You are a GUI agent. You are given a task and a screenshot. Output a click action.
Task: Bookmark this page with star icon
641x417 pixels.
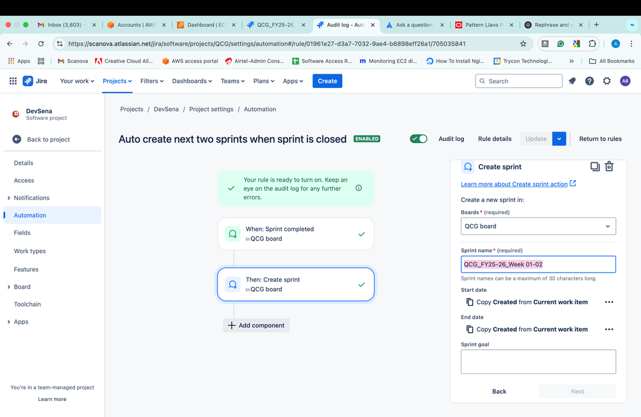(x=523, y=44)
